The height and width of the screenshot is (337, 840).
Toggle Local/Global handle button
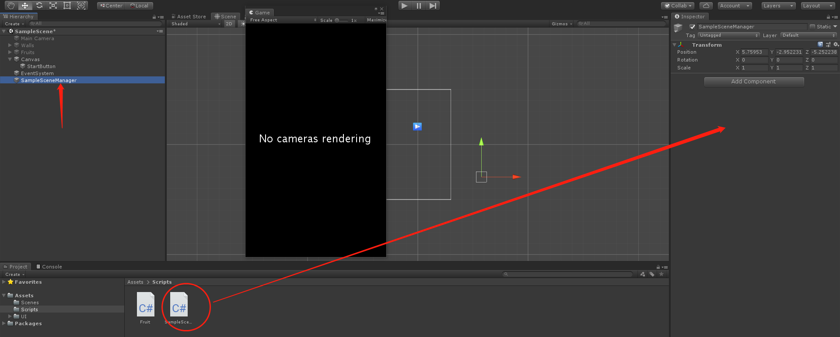click(x=139, y=6)
